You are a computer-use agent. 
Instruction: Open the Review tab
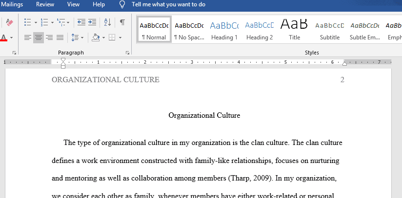click(45, 4)
